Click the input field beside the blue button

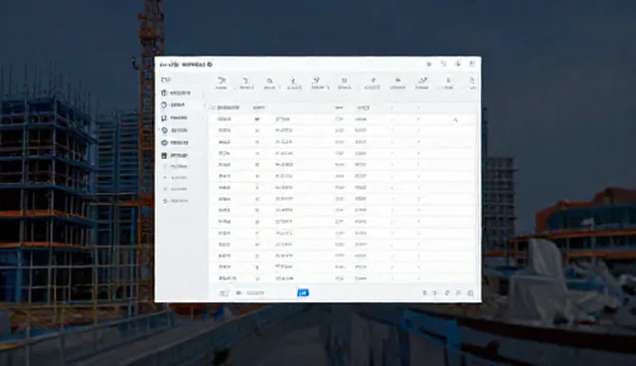266,292
